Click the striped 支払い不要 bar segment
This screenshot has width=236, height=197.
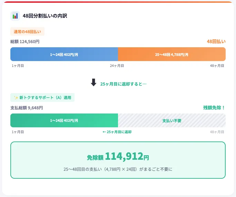pyautogui.click(x=172, y=121)
